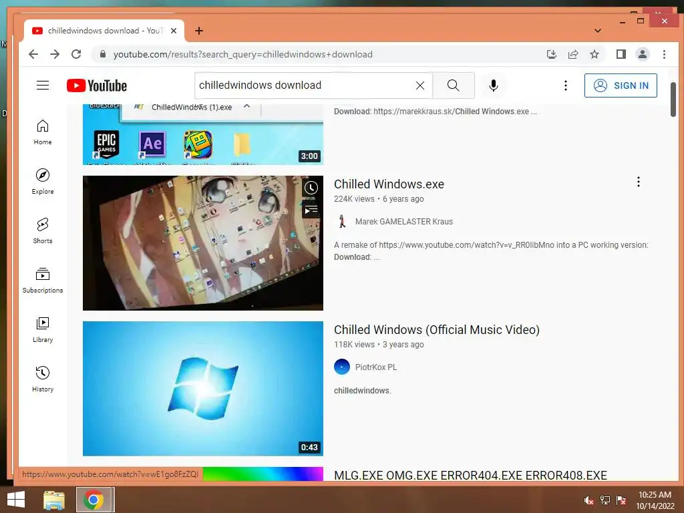Close the chilledwindows download tab
Screen dimensions: 684x513
174,31
